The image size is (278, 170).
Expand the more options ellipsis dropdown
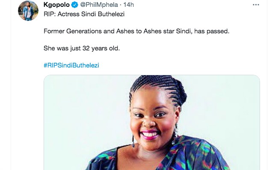point(256,5)
